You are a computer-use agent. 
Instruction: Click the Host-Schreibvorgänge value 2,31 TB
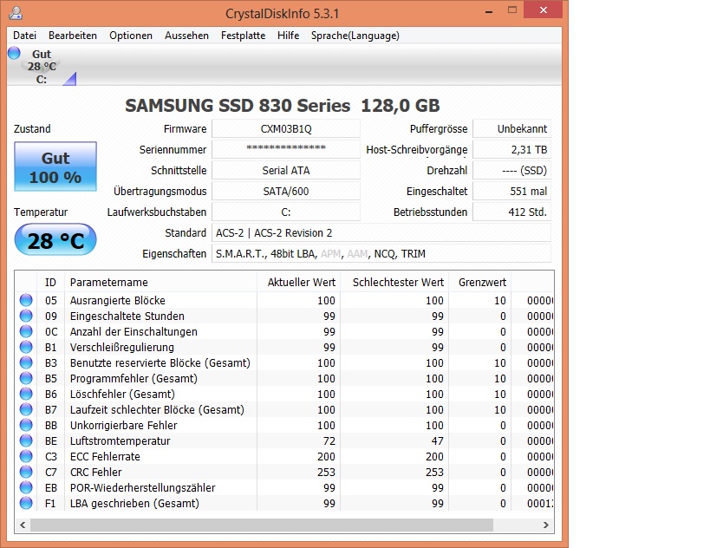pos(511,150)
